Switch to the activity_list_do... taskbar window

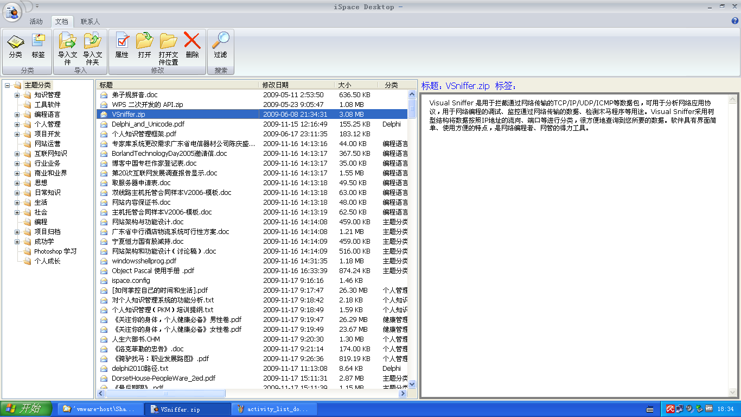coord(274,409)
